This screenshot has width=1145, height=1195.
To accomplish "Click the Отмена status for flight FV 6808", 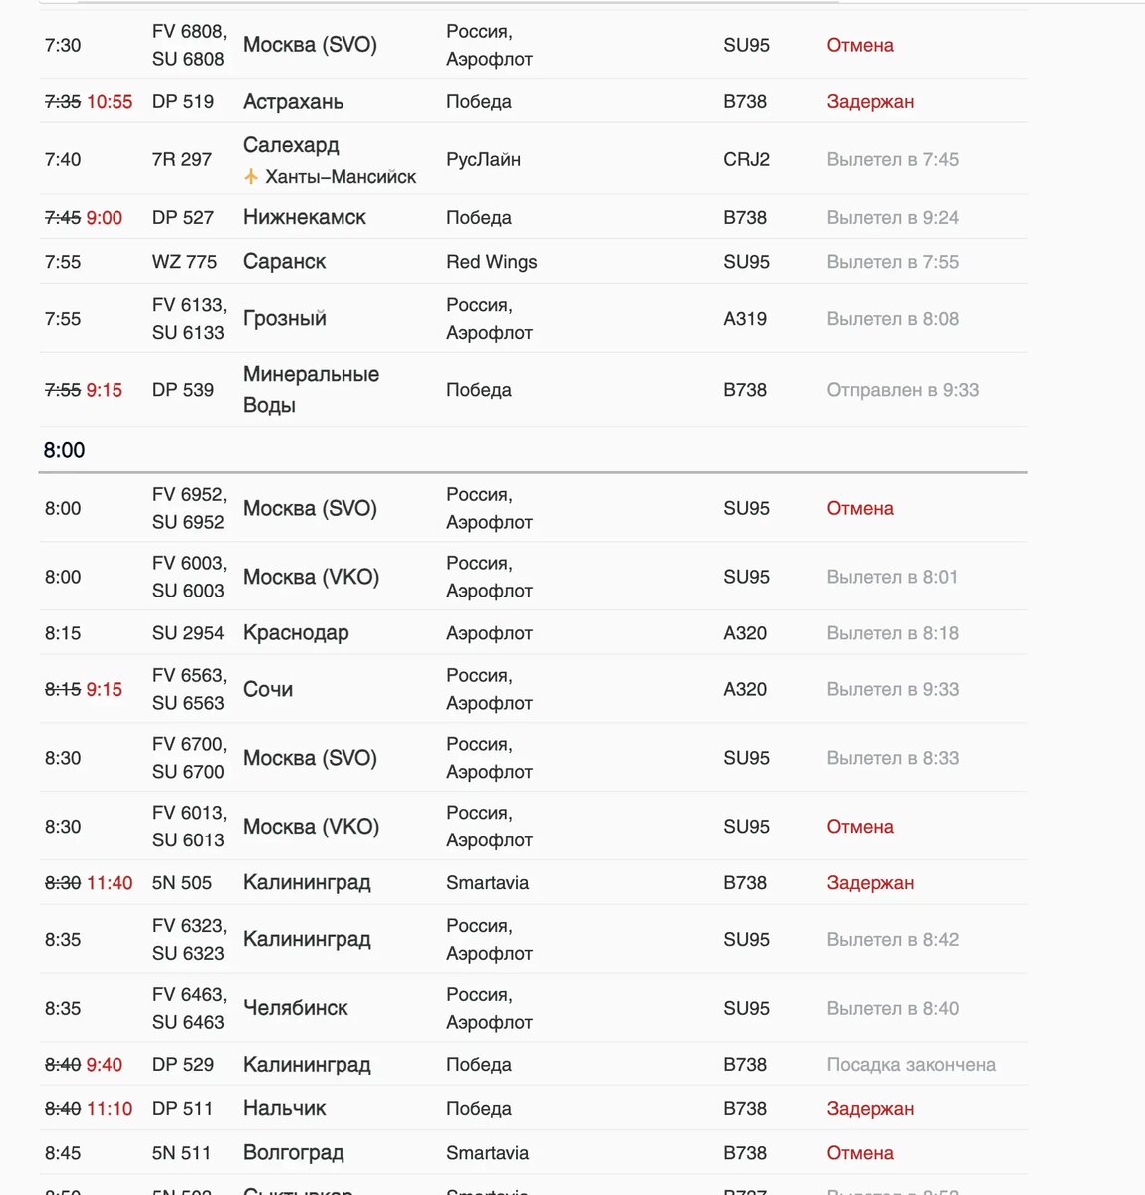I will pyautogui.click(x=860, y=45).
